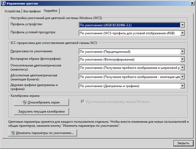The width and height of the screenshot is (196, 149).
Task: Expand the Абсолютная цветометрическая dropdown arrow
Action: coord(182,77)
